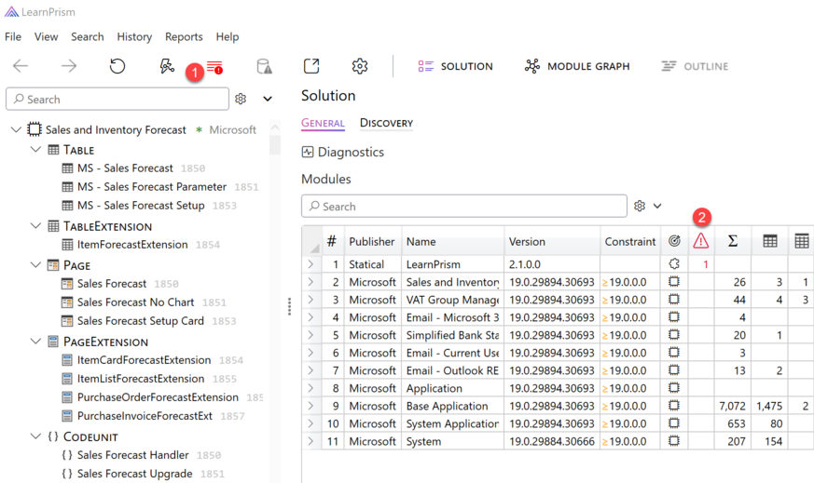This screenshot has width=814, height=483.
Task: Click the Publisher column header
Action: [x=372, y=242]
